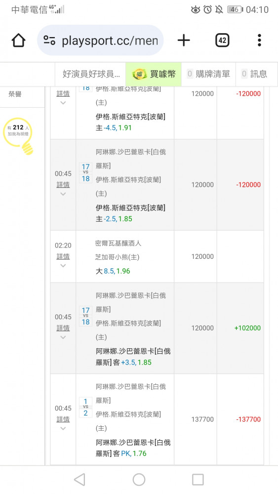Expand chevron in the -2.5, 1.85 row
The height and width of the screenshot is (494, 278).
[63, 194]
